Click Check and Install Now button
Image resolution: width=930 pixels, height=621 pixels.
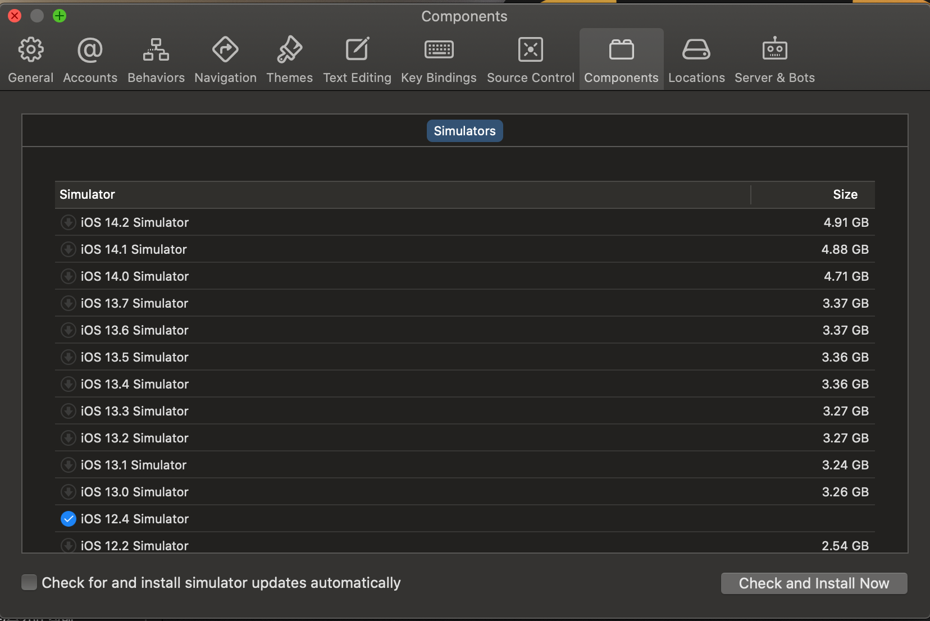tap(814, 583)
